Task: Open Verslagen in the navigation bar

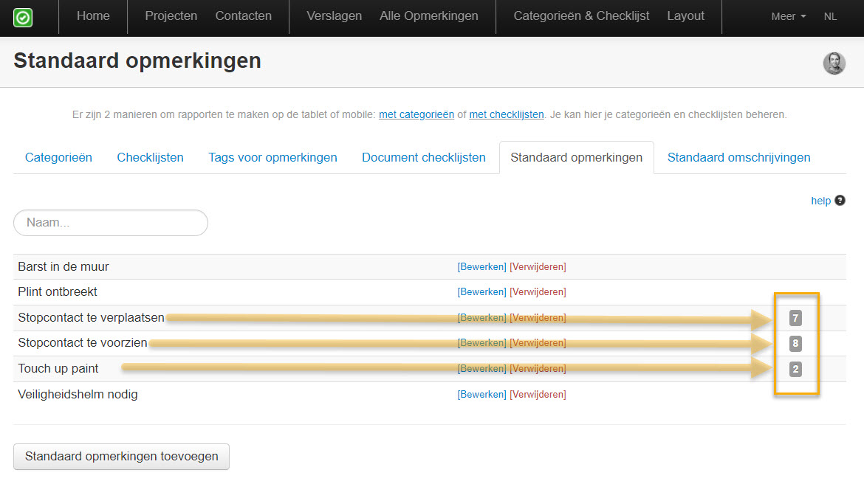Action: click(334, 16)
